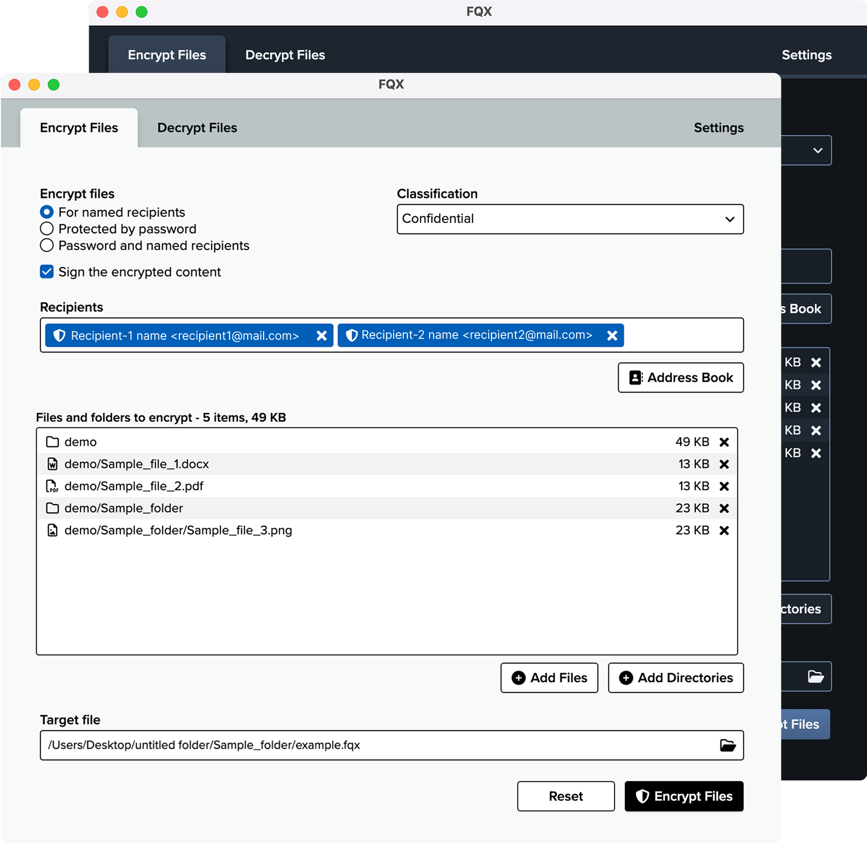Click the PDF icon beside Sample_file_2.pdf
867x843 pixels.
[x=53, y=486]
